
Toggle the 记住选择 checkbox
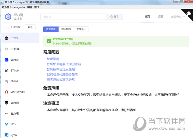(x=8, y=27)
